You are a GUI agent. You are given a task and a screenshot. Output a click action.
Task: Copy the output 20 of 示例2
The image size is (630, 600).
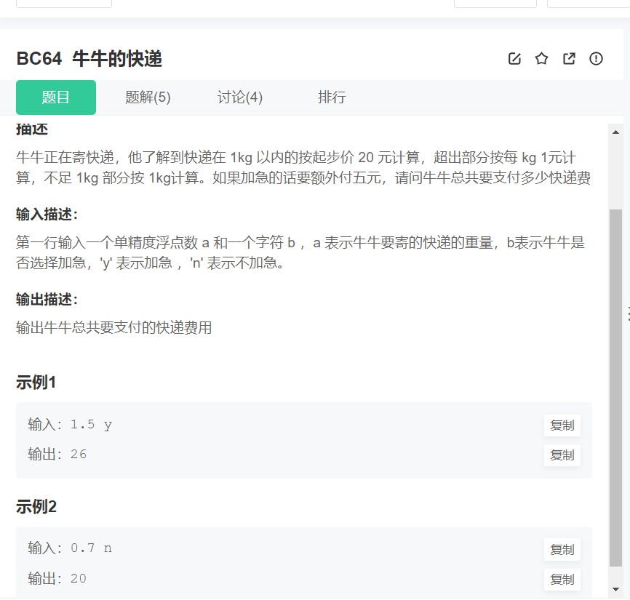tap(562, 579)
